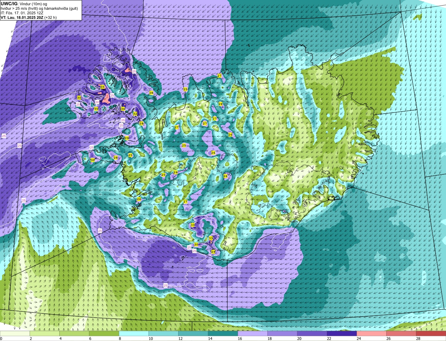The width and height of the screenshot is (446, 341).
Task: Click the legend scale label 4
Action: coord(60,339)
